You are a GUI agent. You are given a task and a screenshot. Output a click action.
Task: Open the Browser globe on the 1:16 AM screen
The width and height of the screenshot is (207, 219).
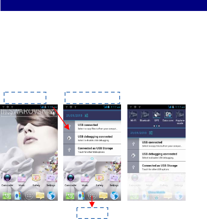(51, 196)
